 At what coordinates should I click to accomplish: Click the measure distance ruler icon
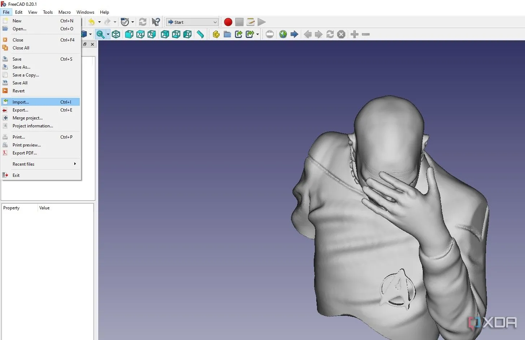pyautogui.click(x=200, y=34)
